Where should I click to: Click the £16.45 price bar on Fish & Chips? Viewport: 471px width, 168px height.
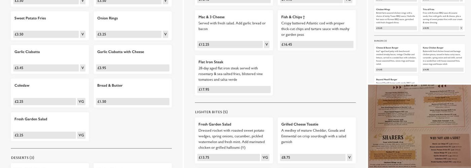coord(317,44)
